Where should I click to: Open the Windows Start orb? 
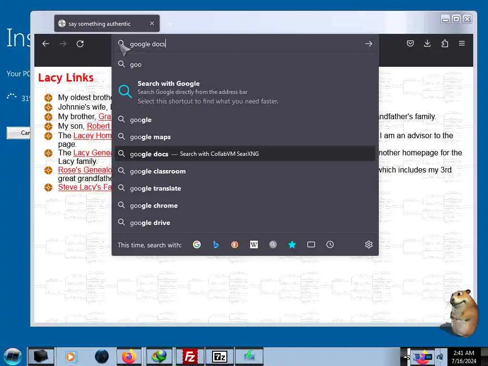(x=13, y=356)
